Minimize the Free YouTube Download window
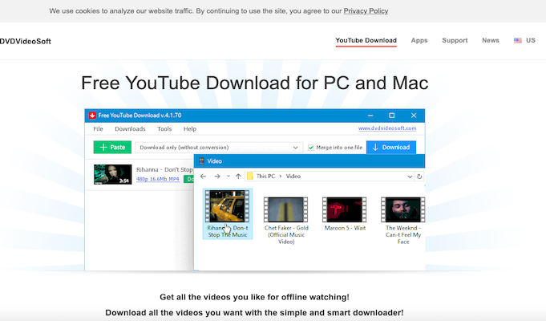 coord(370,116)
